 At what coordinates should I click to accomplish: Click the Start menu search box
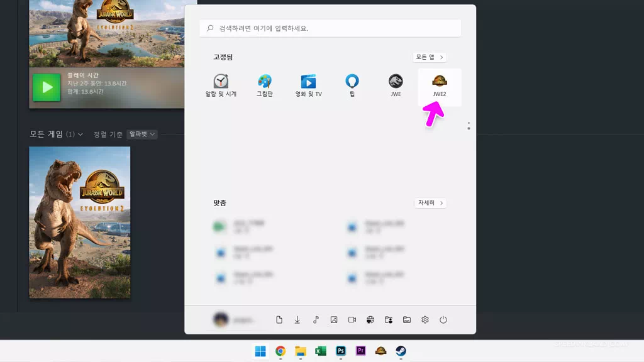coord(330,28)
